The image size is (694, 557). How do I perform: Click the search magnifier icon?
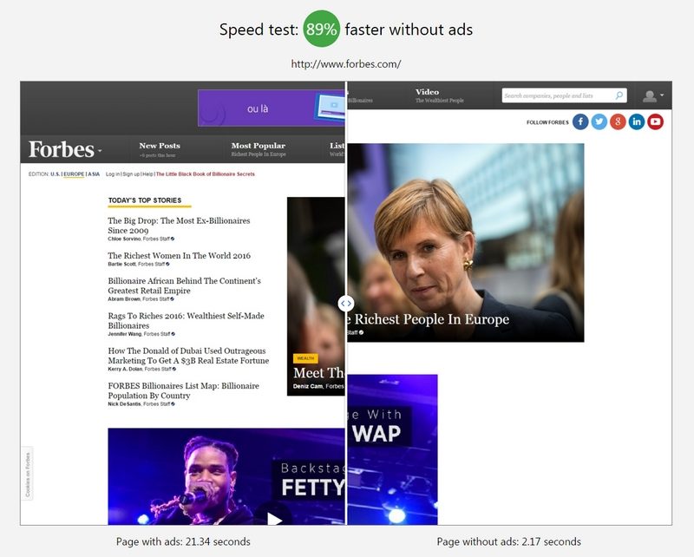pos(619,95)
